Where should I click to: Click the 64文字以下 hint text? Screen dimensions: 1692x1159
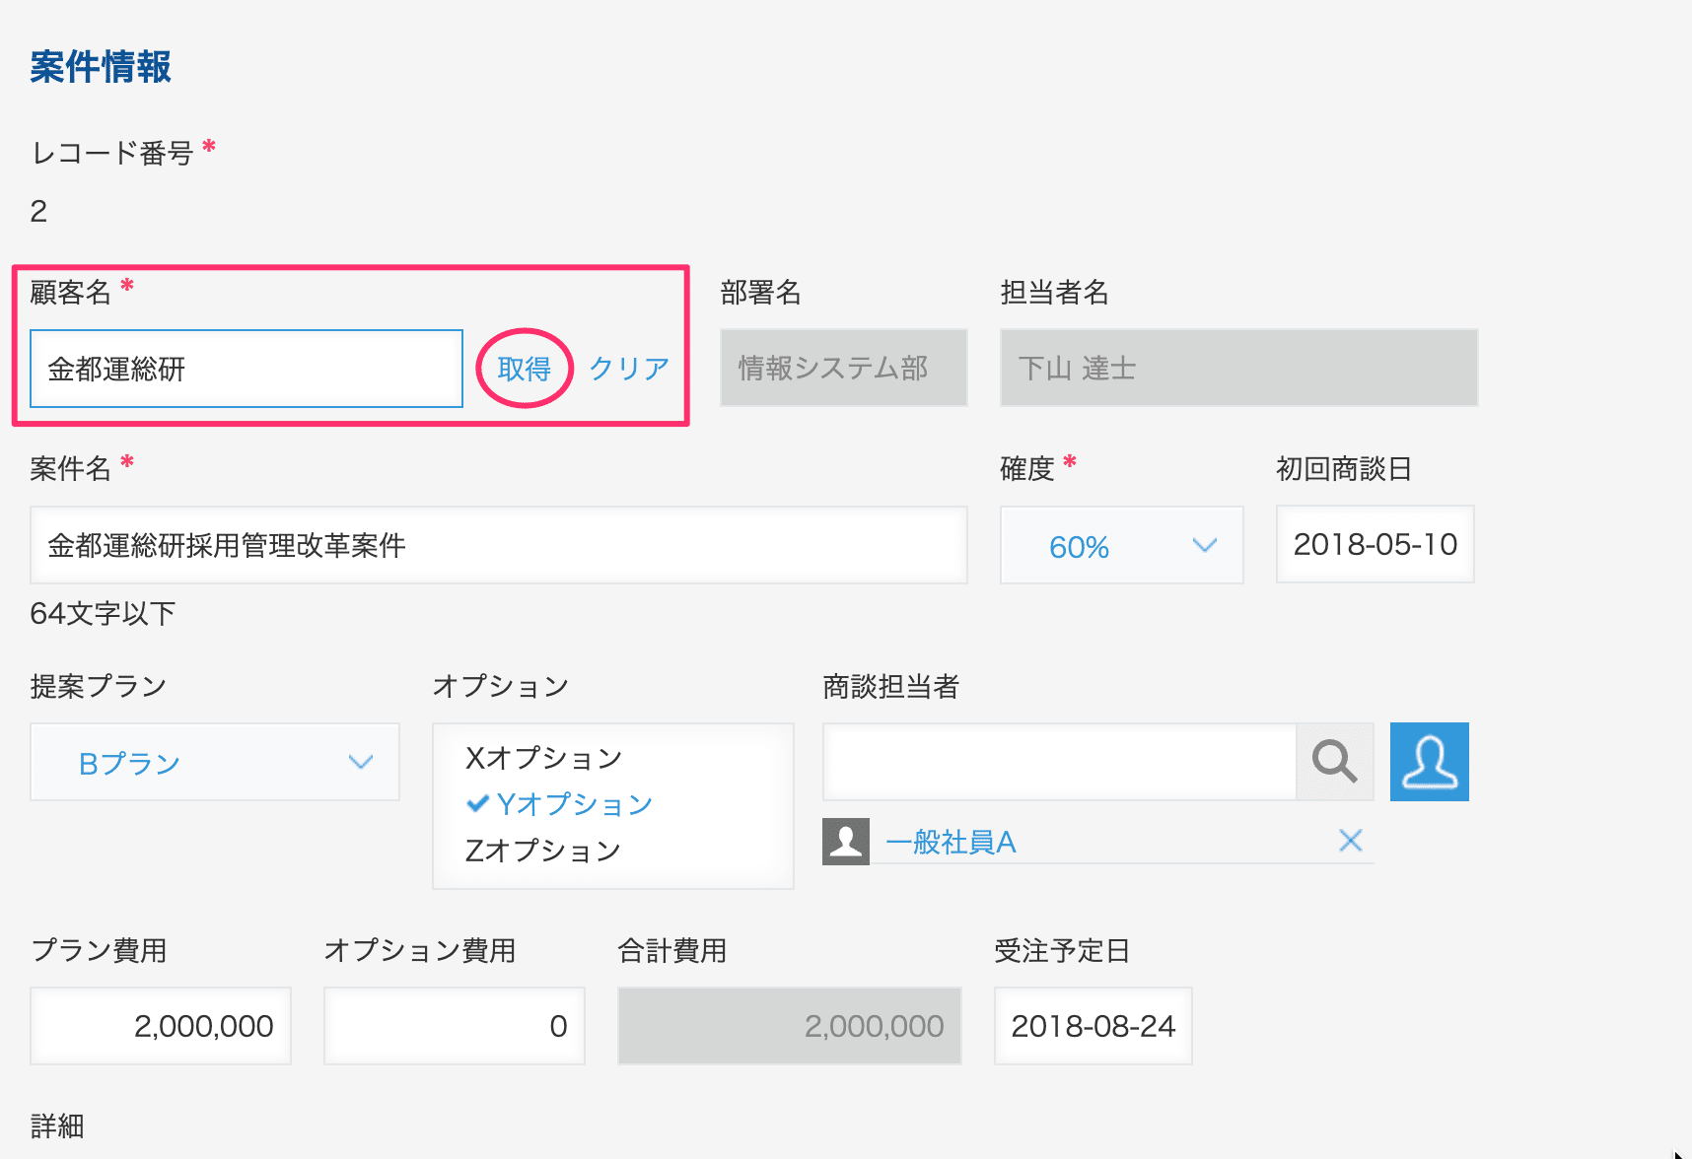coord(103,613)
